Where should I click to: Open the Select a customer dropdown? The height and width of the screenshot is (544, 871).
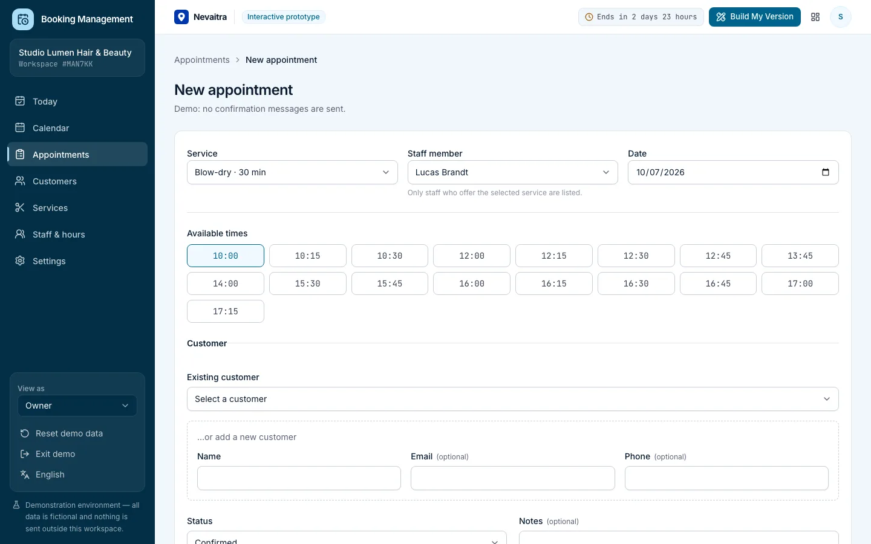pos(512,399)
